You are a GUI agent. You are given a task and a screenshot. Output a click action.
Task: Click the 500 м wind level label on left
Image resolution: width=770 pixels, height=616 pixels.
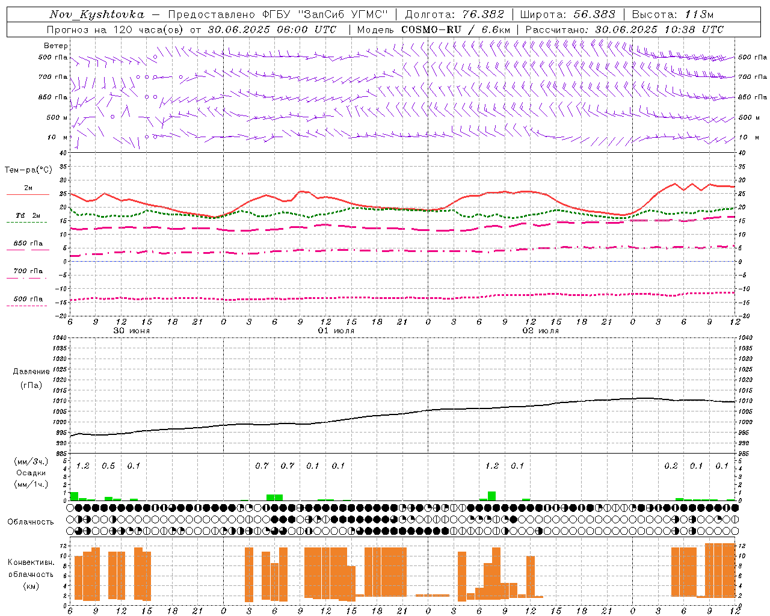[x=57, y=117]
